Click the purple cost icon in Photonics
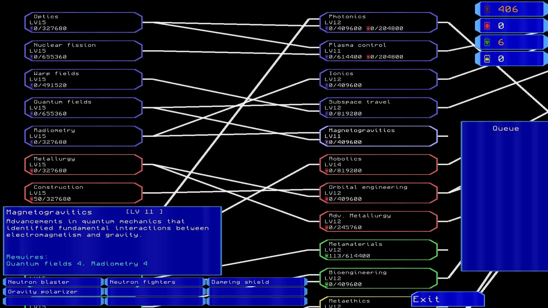The image size is (548, 308). click(327, 29)
